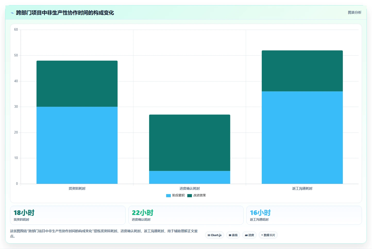This screenshot has width=372, height=249.
Task: Open the 22小时 stat card
Action: click(x=186, y=215)
